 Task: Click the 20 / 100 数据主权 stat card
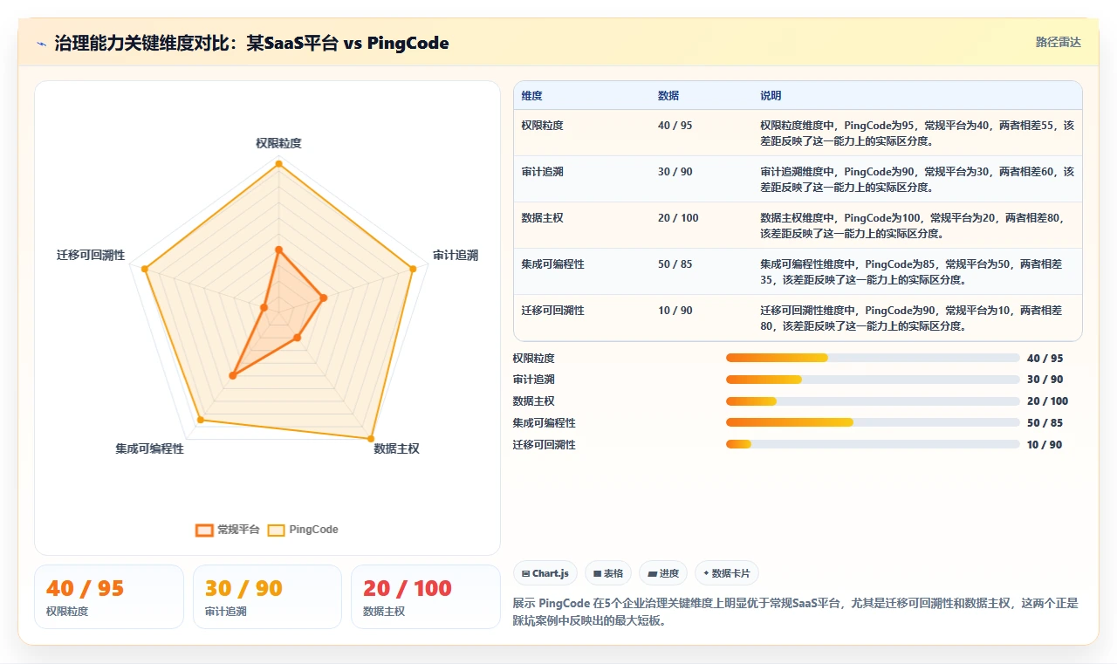tap(426, 597)
